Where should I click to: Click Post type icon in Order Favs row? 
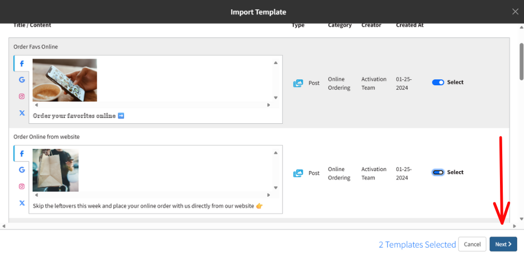click(x=298, y=83)
